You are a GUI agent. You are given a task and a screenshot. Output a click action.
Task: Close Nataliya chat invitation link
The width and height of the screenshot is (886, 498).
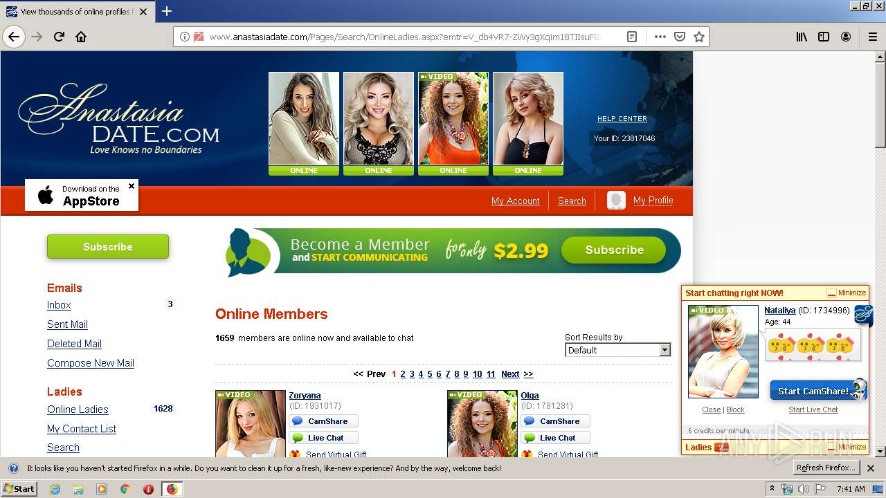click(x=712, y=409)
